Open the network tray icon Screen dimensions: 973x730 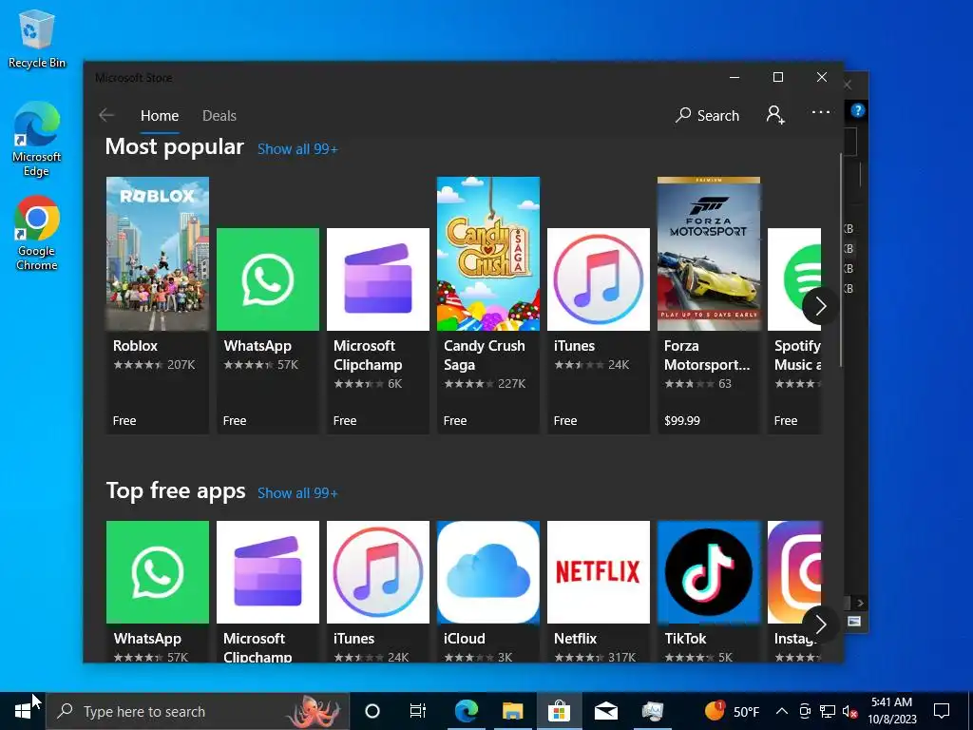pos(828,711)
